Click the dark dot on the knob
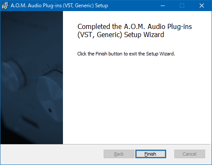Viewport: 212px width, 165px height. click(50, 110)
